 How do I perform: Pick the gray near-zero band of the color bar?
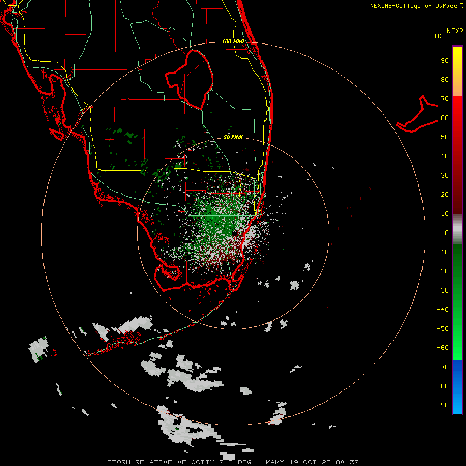click(x=457, y=229)
